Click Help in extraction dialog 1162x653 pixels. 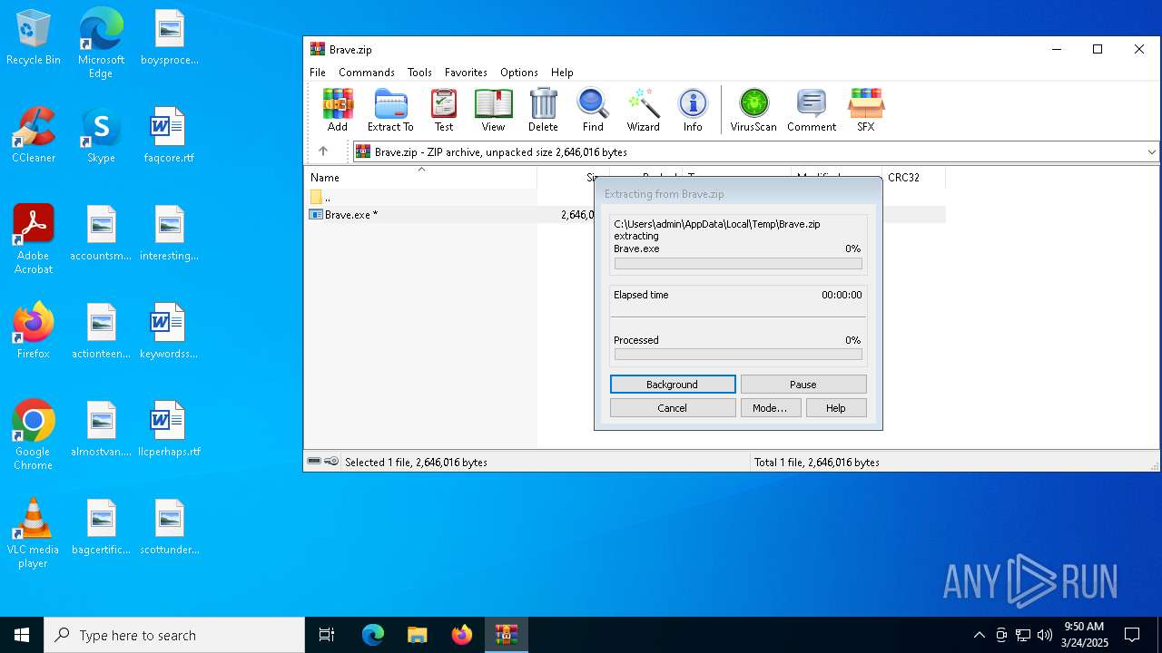click(x=836, y=408)
